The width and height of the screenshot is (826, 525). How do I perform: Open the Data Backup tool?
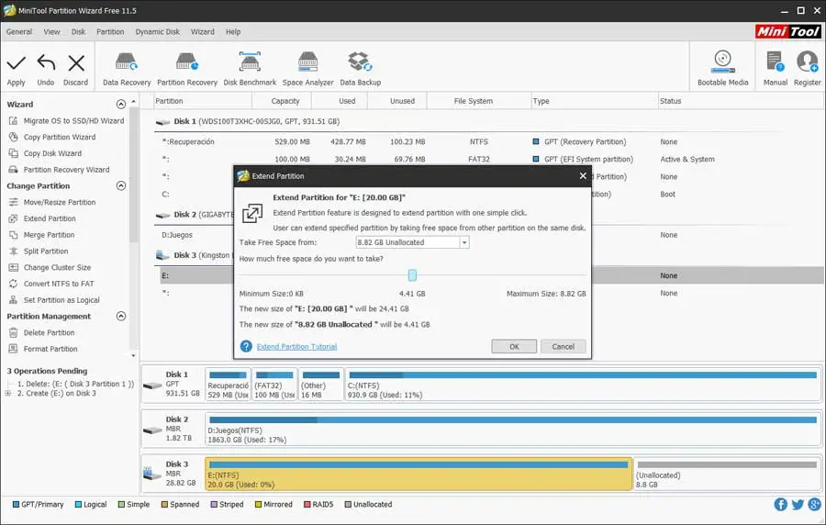(x=361, y=70)
